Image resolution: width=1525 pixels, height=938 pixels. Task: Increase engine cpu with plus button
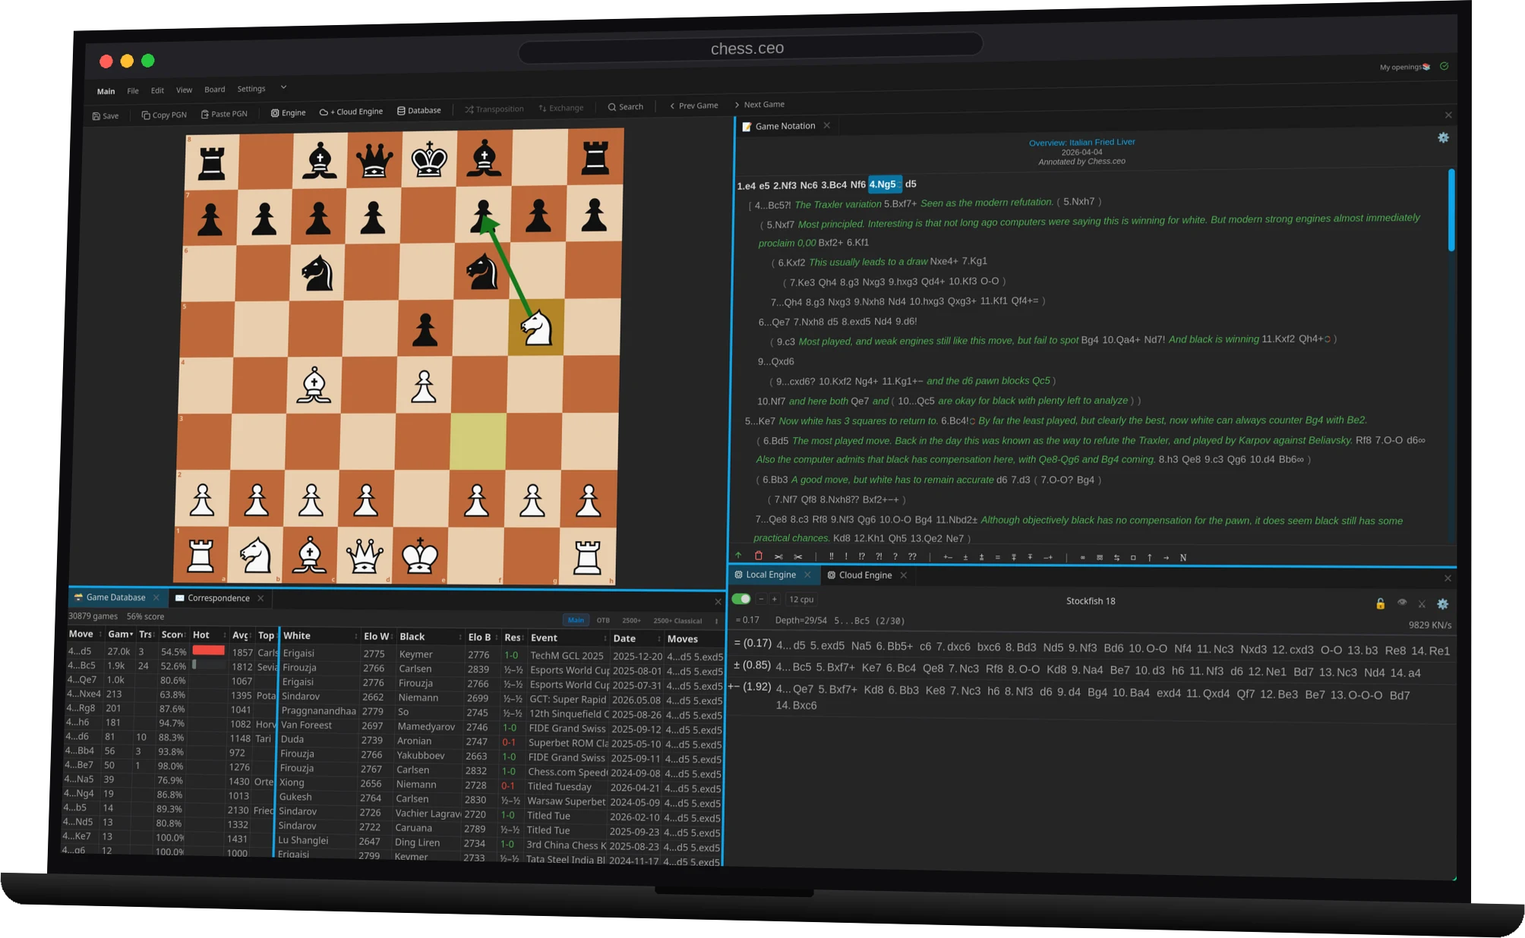tap(775, 599)
